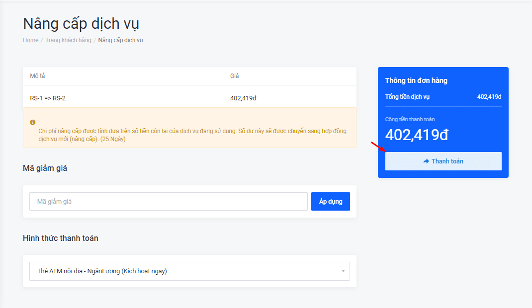Click the Giá column header
The image size is (532, 308).
pos(234,76)
